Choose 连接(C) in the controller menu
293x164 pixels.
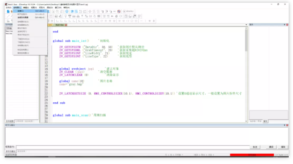pyautogui.click(x=29, y=11)
